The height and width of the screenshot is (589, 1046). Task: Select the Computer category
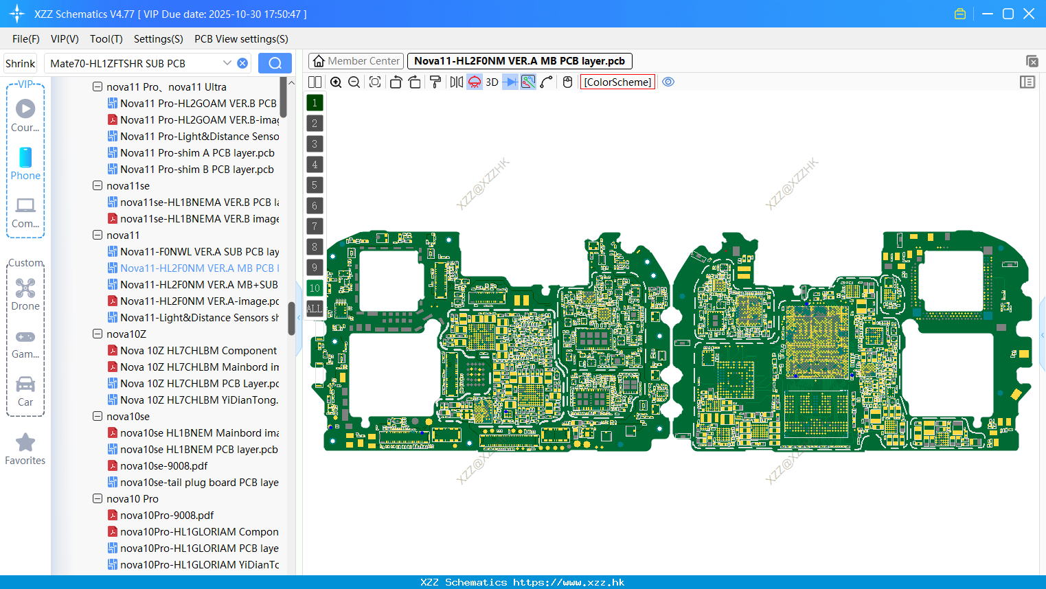[x=25, y=212]
